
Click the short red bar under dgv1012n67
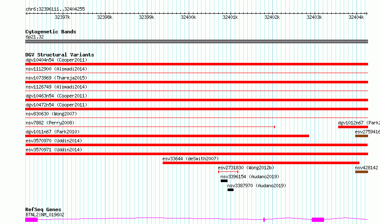coord(353,127)
